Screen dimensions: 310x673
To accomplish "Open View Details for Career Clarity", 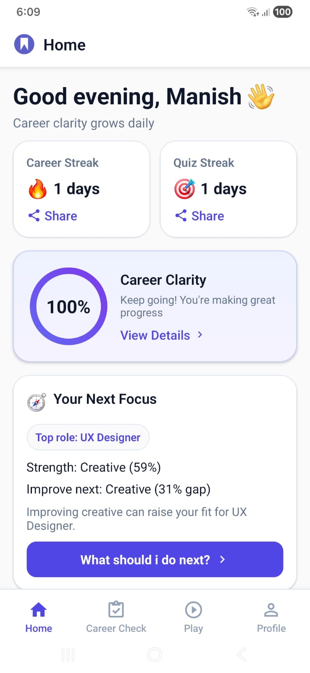I will (x=155, y=335).
